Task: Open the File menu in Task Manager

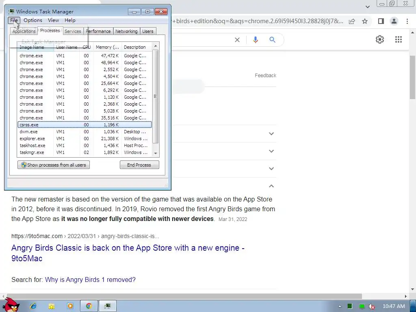Action: coord(14,20)
